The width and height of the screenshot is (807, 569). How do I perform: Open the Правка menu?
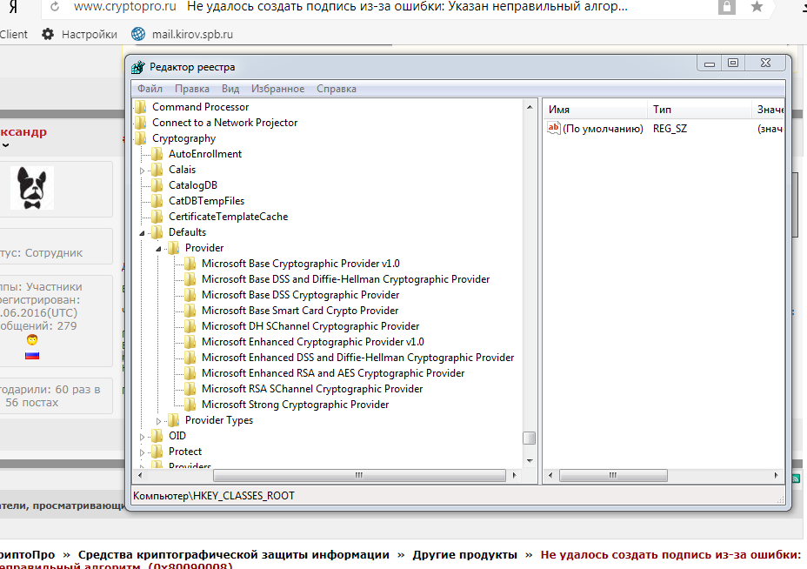click(192, 89)
